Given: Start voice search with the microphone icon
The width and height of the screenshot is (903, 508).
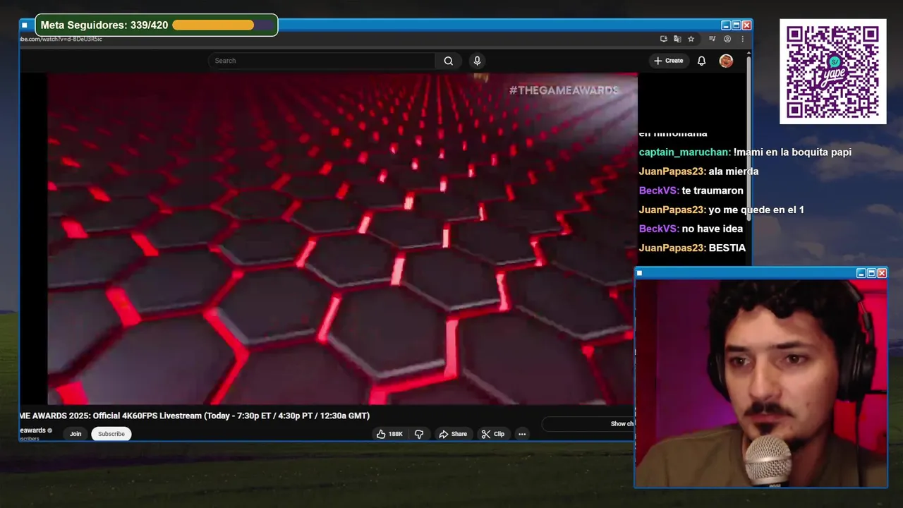Looking at the screenshot, I should point(477,61).
